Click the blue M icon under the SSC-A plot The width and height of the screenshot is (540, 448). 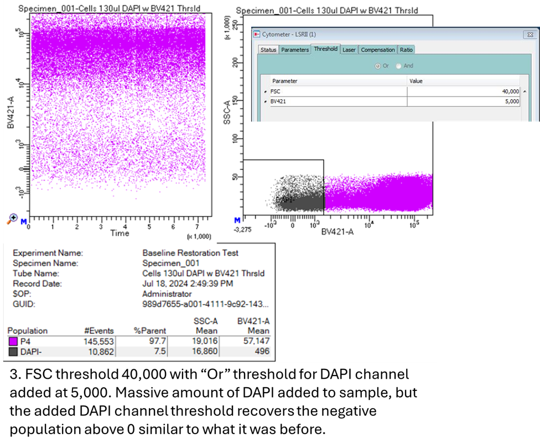tap(237, 220)
